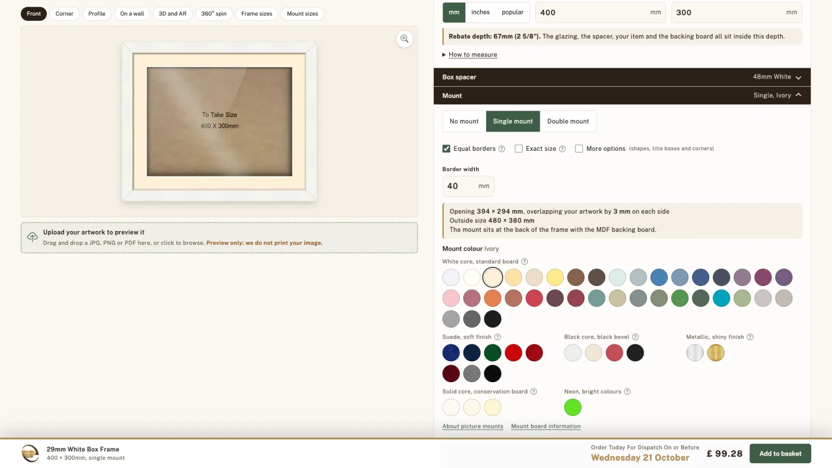Collapse the Mount section
Screen dimensions: 832x468
coord(622,96)
